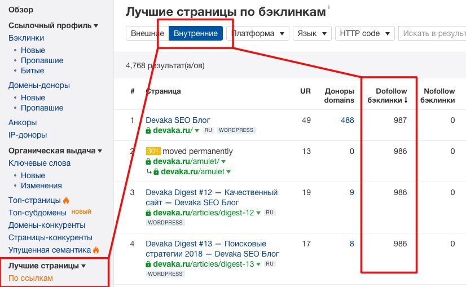The image size is (466, 287).
Task: Collapse the Ссылочный профиль section
Action: [x=53, y=25]
